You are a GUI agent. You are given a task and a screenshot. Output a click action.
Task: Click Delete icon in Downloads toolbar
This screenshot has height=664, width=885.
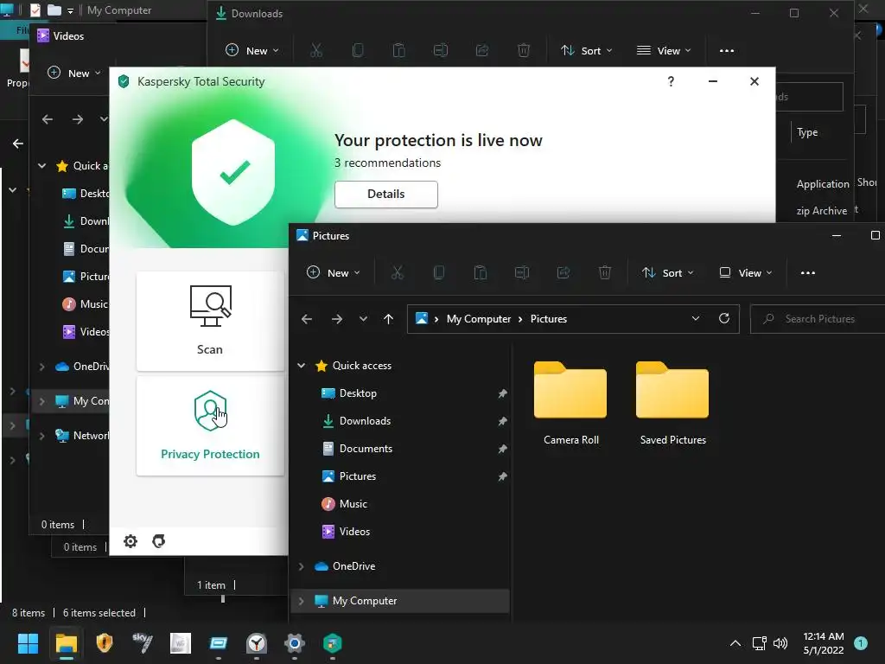(x=524, y=51)
